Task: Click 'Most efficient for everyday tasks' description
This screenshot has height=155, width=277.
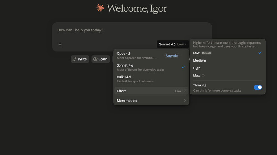Action: coord(140,70)
